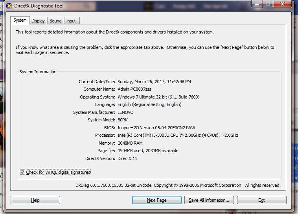The image size is (298, 214).
Task: Click the Operating System label
Action: point(97,97)
